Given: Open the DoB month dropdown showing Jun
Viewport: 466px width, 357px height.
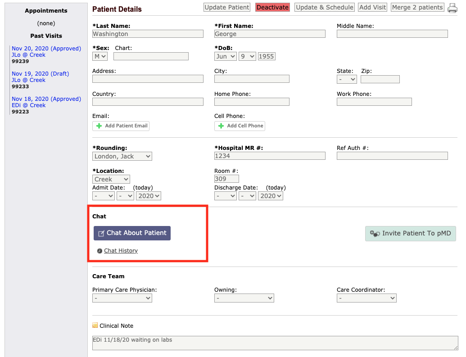Looking at the screenshot, I should [x=225, y=56].
